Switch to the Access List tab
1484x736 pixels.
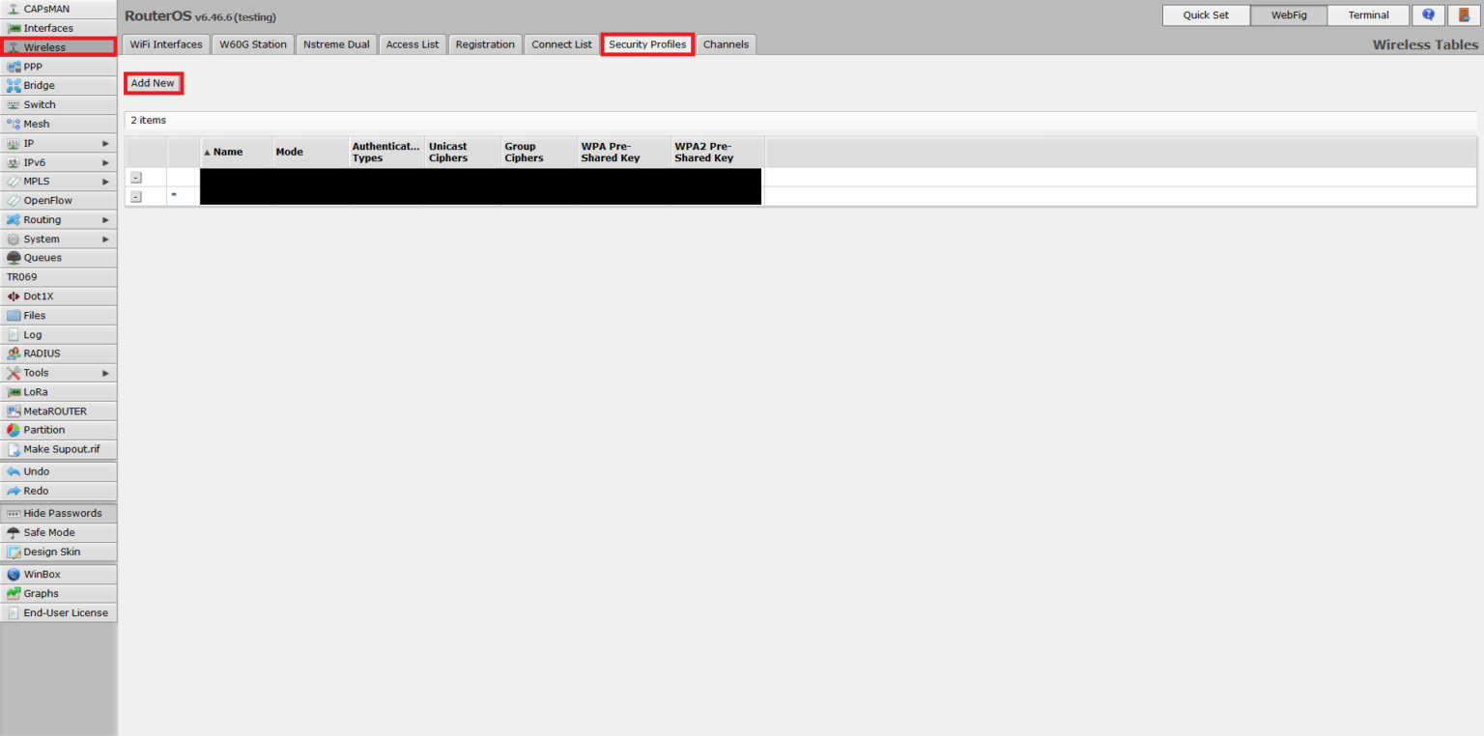point(412,44)
